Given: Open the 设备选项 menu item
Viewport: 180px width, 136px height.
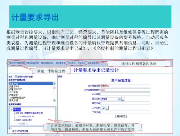Looking at the screenshot, I should pyautogui.click(x=82, y=63).
